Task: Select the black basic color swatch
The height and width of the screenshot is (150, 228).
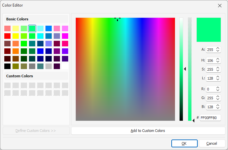Action: (8, 66)
